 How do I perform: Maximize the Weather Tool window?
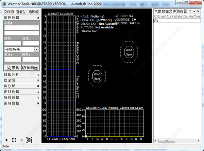tap(186, 3)
